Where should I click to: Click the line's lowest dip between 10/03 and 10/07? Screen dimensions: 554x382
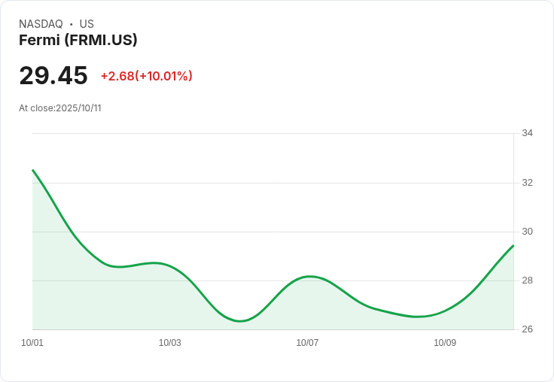click(240, 321)
